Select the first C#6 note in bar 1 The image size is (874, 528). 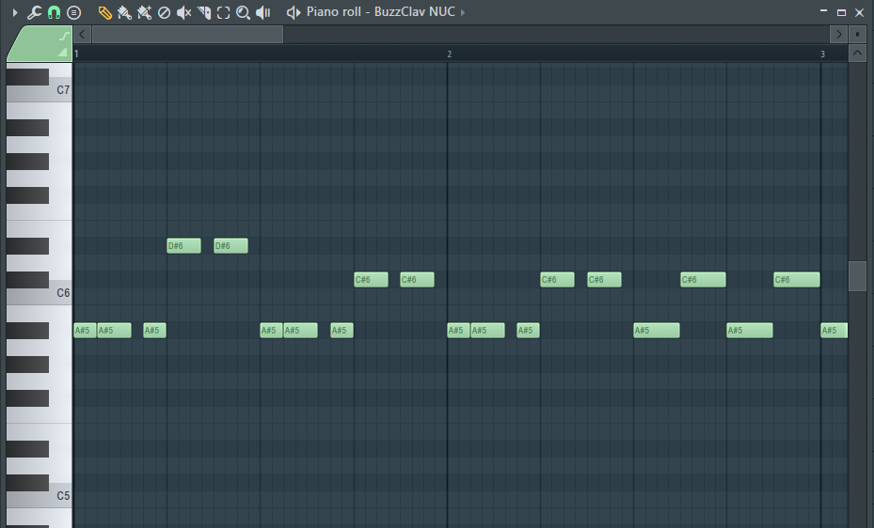tap(372, 279)
